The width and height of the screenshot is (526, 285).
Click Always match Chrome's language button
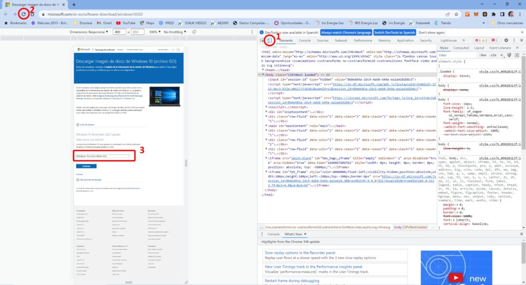point(346,32)
